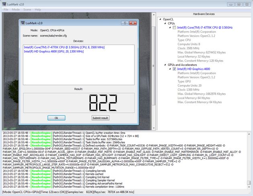Select Intel Core i7-4770K in hardware tree

pyautogui.click(x=205, y=28)
